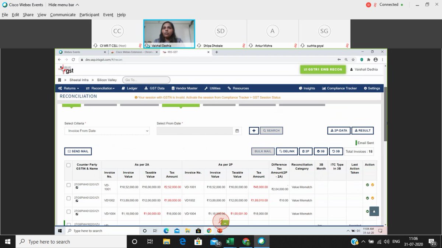Click the 3B button with check mark
The width and height of the screenshot is (442, 248).
pyautogui.click(x=320, y=151)
